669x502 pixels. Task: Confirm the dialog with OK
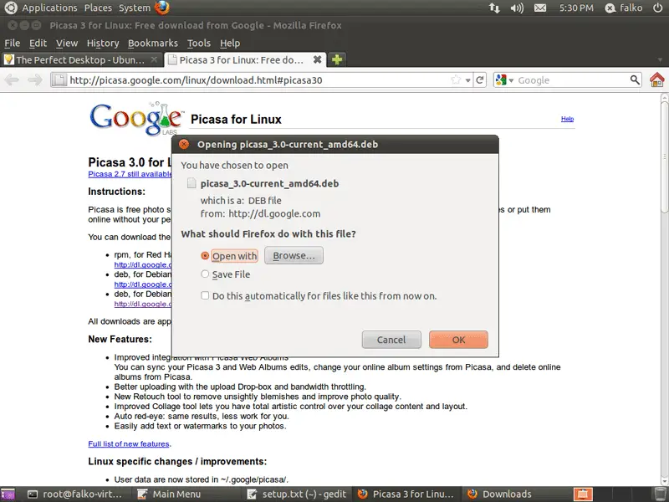click(x=458, y=340)
